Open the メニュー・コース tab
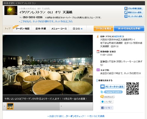This screenshot has height=119, width=147. click(59, 29)
